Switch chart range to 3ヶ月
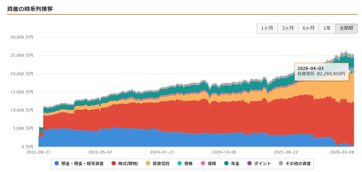362x172 pixels. point(288,28)
